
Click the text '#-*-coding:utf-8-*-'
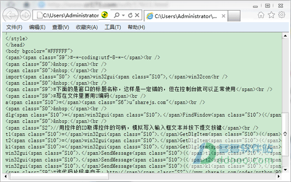[x=97, y=57]
